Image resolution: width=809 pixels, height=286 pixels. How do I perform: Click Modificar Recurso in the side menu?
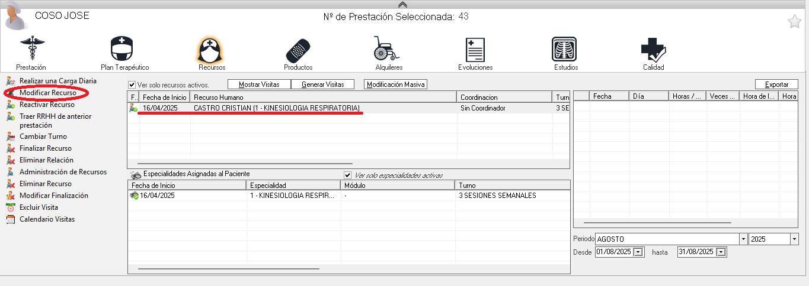(x=47, y=93)
